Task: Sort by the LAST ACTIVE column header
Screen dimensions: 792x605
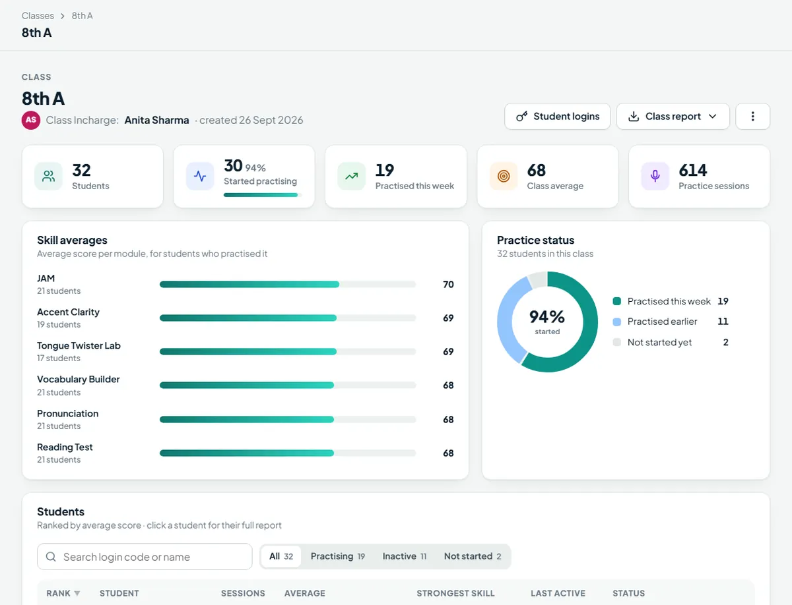Action: [558, 593]
